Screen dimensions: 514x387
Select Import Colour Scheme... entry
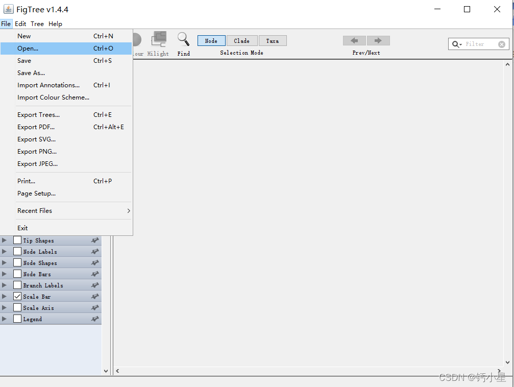coord(66,98)
